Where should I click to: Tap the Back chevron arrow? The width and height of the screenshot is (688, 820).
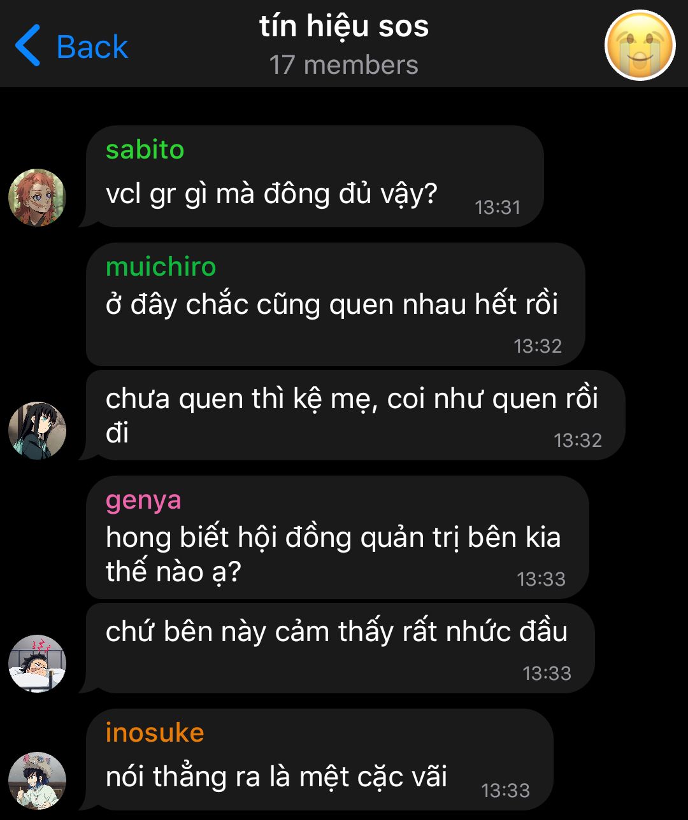click(x=27, y=45)
